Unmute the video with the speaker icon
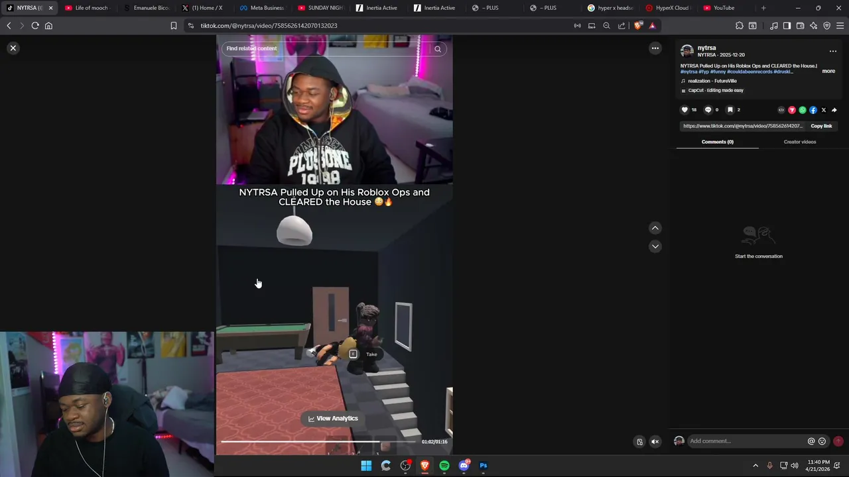Image resolution: width=849 pixels, height=477 pixels. [x=655, y=441]
